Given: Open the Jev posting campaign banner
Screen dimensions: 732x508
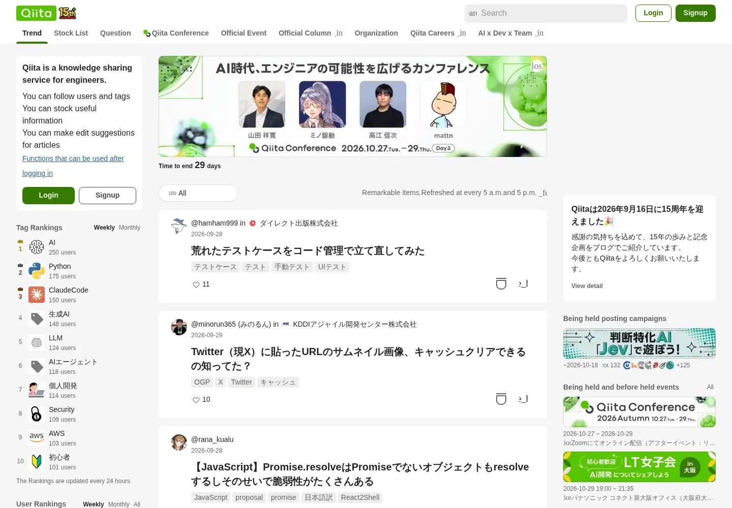Looking at the screenshot, I should pos(639,343).
